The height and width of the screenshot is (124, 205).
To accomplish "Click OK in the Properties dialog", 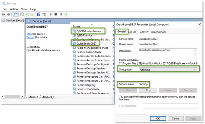I will point(158,118).
